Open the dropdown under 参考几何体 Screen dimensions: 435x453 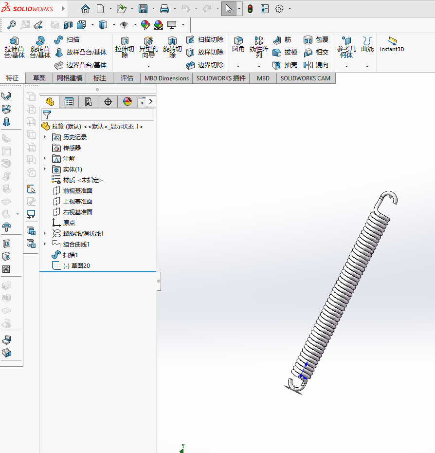(x=346, y=66)
